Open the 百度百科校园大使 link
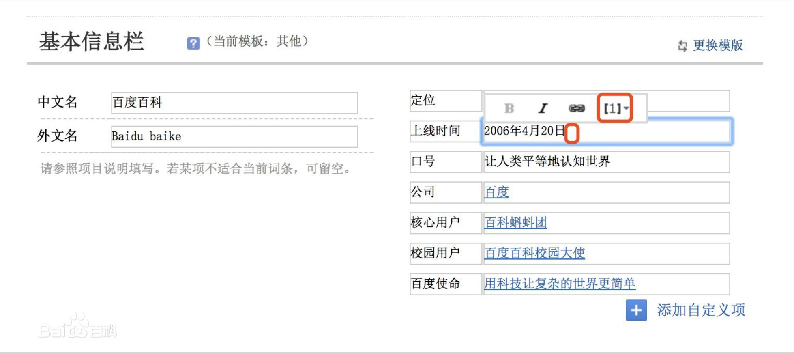The width and height of the screenshot is (794, 353). (535, 253)
